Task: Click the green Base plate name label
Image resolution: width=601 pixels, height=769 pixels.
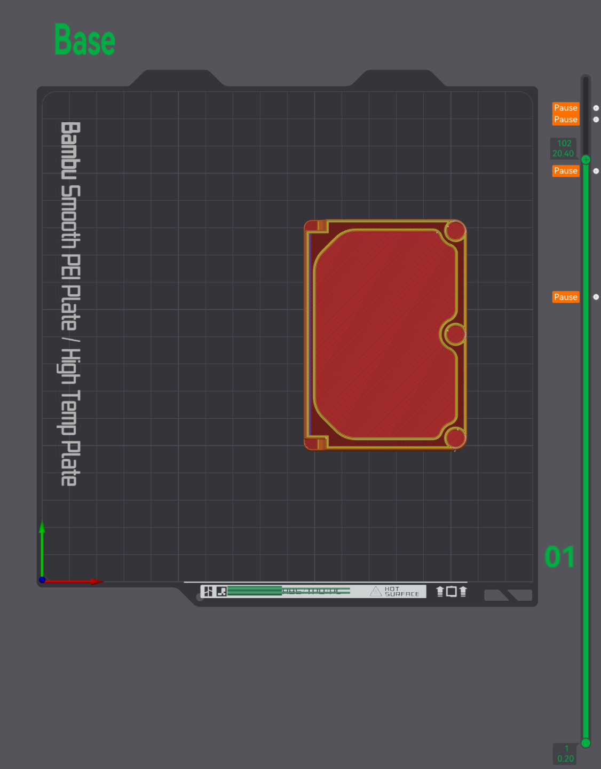Action: tap(85, 40)
